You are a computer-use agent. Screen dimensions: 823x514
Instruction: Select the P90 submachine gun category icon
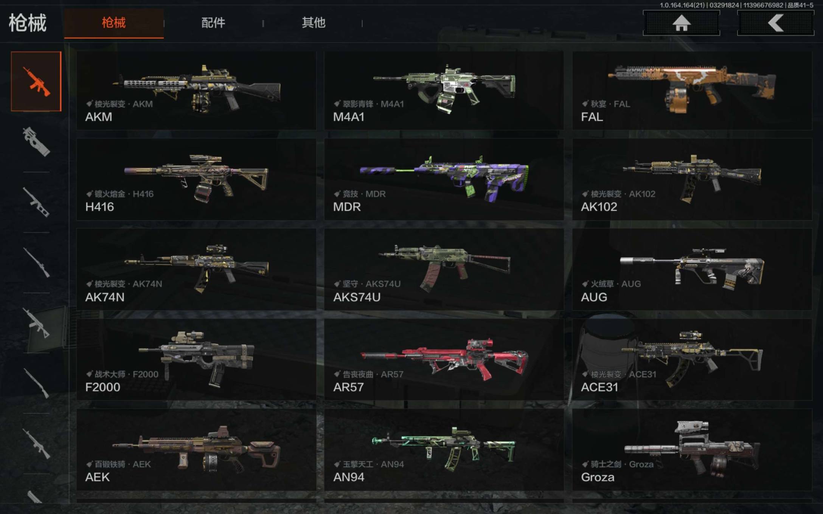[x=36, y=142]
